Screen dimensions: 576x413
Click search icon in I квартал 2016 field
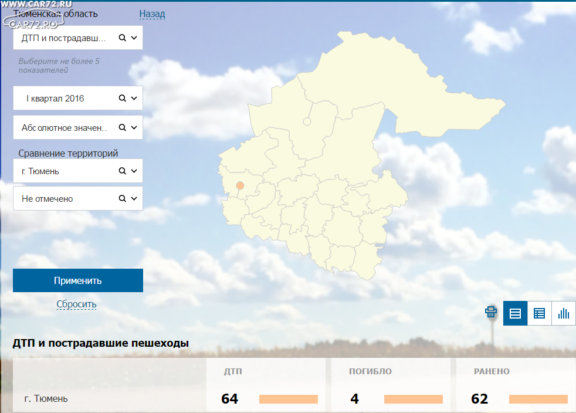[123, 98]
